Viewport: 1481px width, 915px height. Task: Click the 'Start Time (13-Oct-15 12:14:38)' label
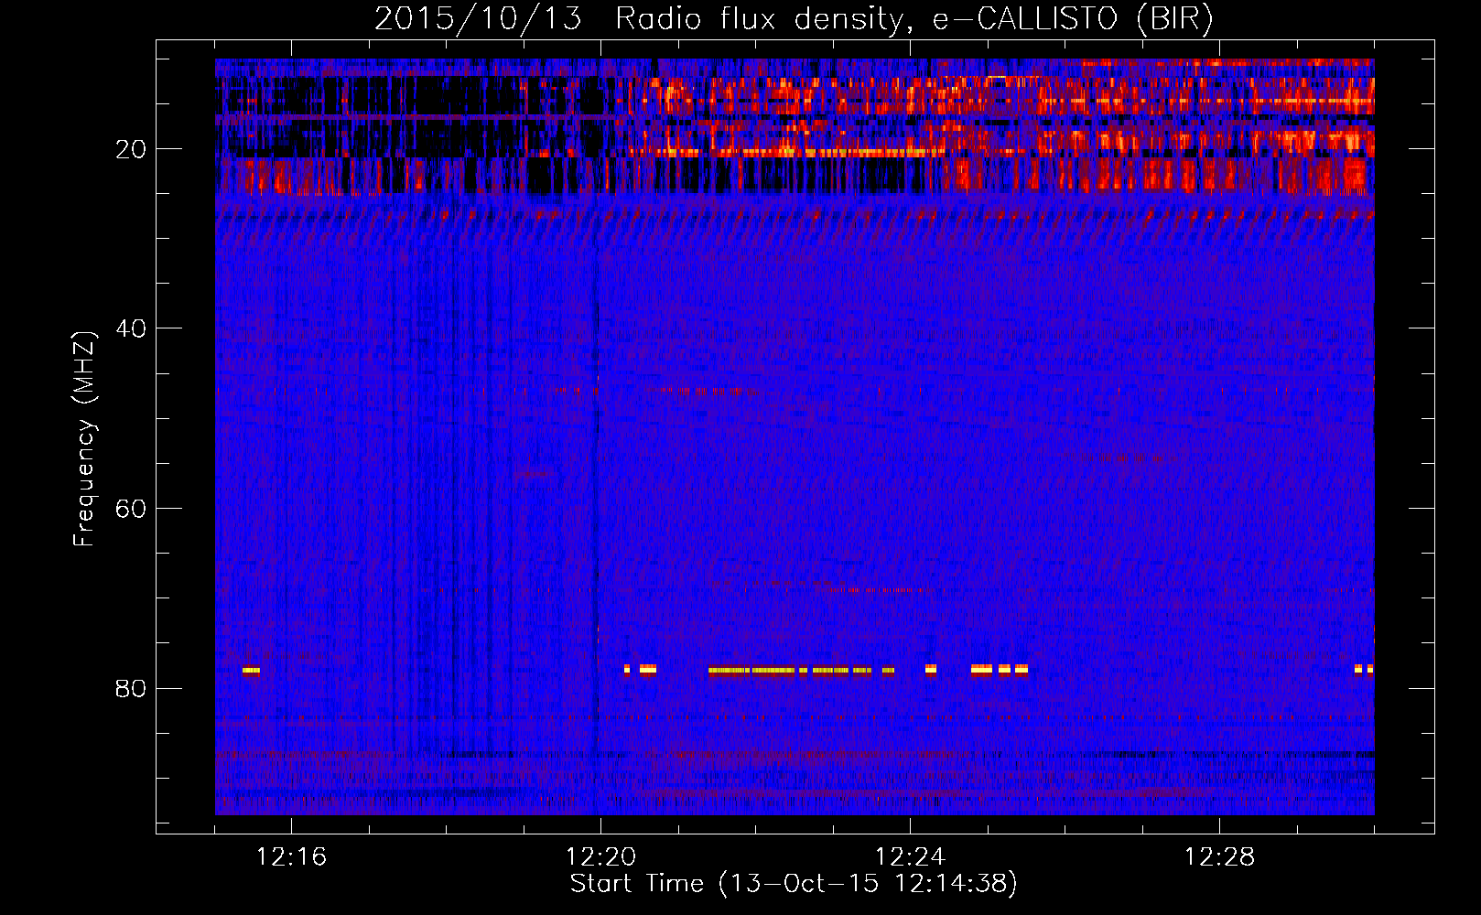(794, 884)
